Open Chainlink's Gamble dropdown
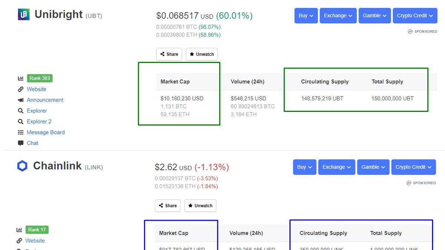445x250 pixels. point(373,167)
